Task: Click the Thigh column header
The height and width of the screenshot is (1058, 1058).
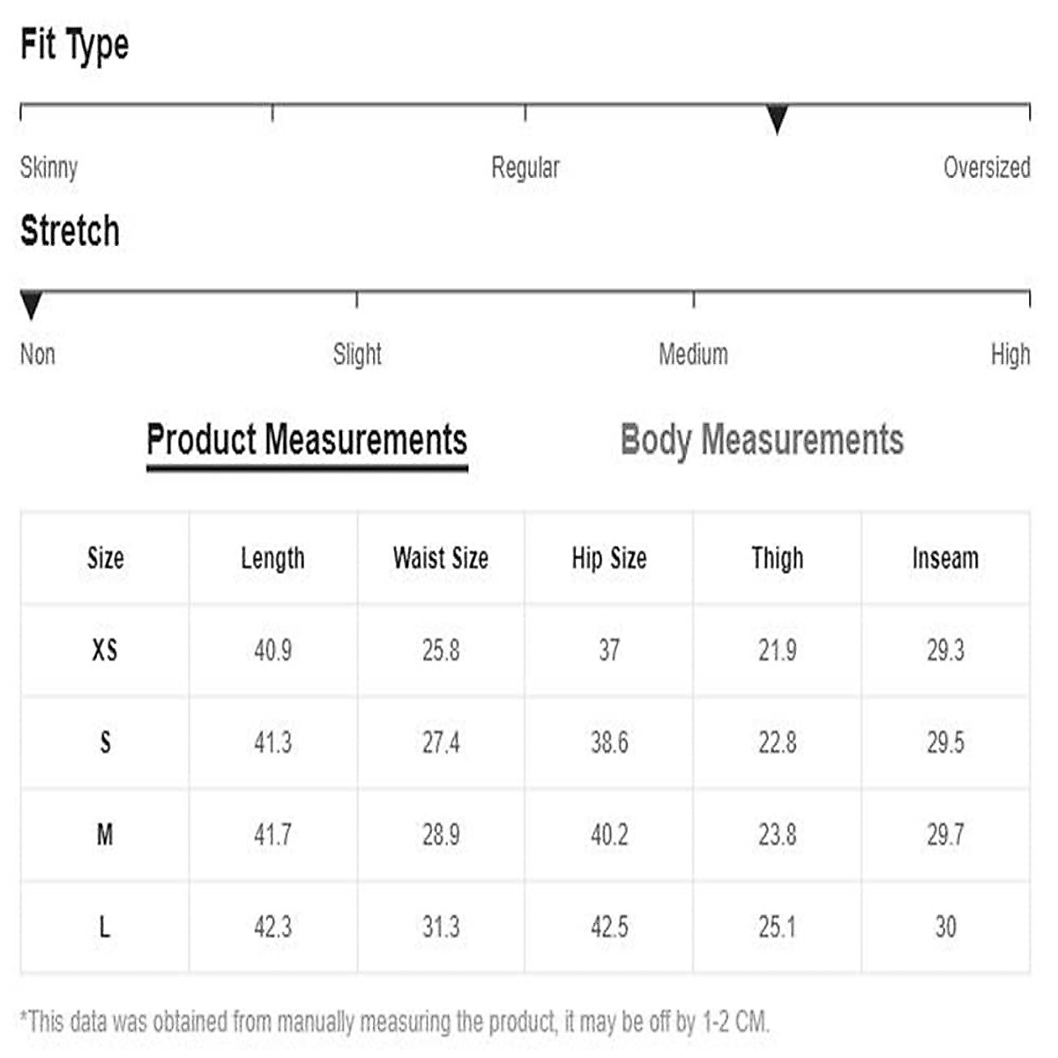Action: [x=777, y=558]
